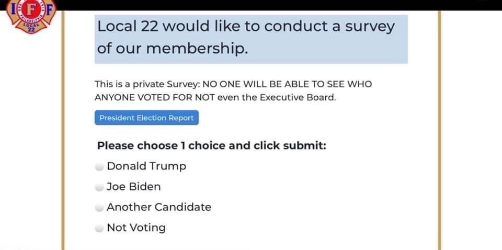
Task: Open the President Election Report button
Action: (146, 118)
